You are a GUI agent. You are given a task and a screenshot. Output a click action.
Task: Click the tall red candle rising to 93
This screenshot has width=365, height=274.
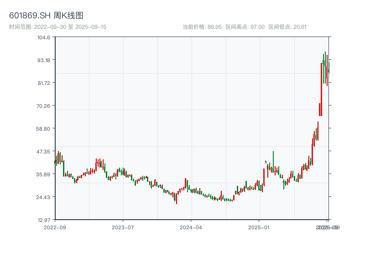(322, 89)
